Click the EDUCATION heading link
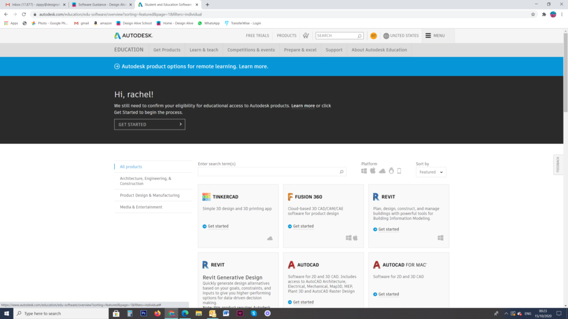The height and width of the screenshot is (319, 568). pyautogui.click(x=129, y=50)
